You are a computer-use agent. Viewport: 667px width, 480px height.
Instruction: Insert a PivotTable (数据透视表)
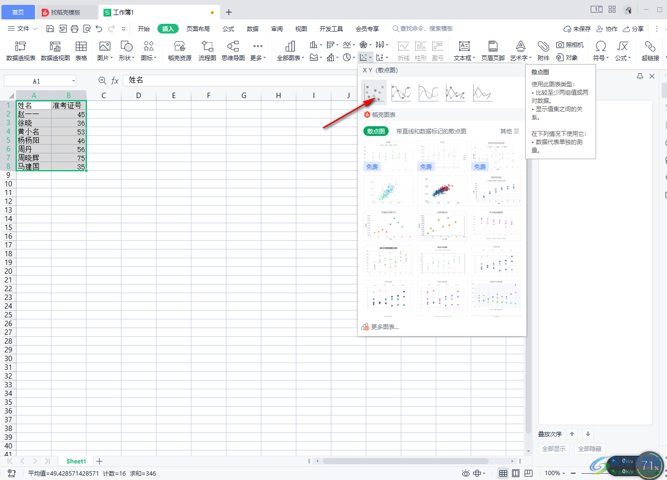click(21, 51)
